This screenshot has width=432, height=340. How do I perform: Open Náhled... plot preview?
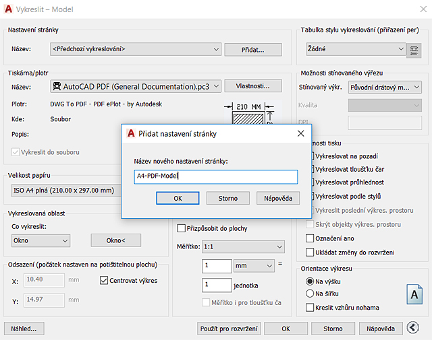click(x=24, y=329)
